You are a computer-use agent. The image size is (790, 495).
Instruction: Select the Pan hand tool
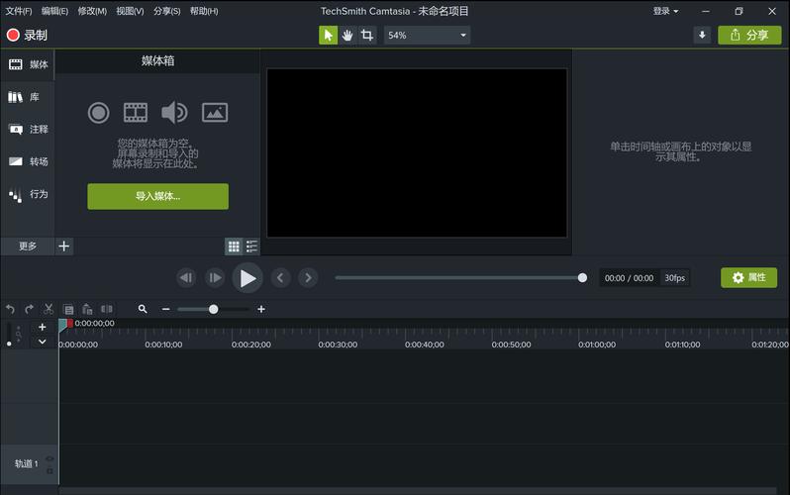[x=347, y=36]
